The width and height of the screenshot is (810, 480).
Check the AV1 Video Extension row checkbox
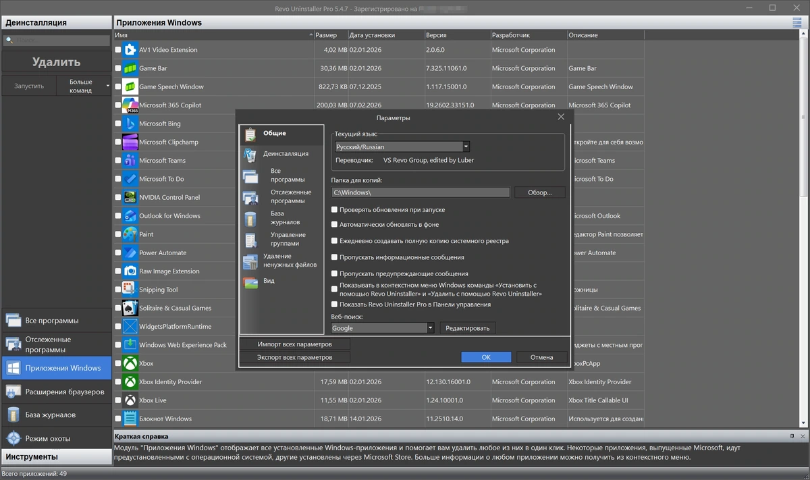(118, 50)
